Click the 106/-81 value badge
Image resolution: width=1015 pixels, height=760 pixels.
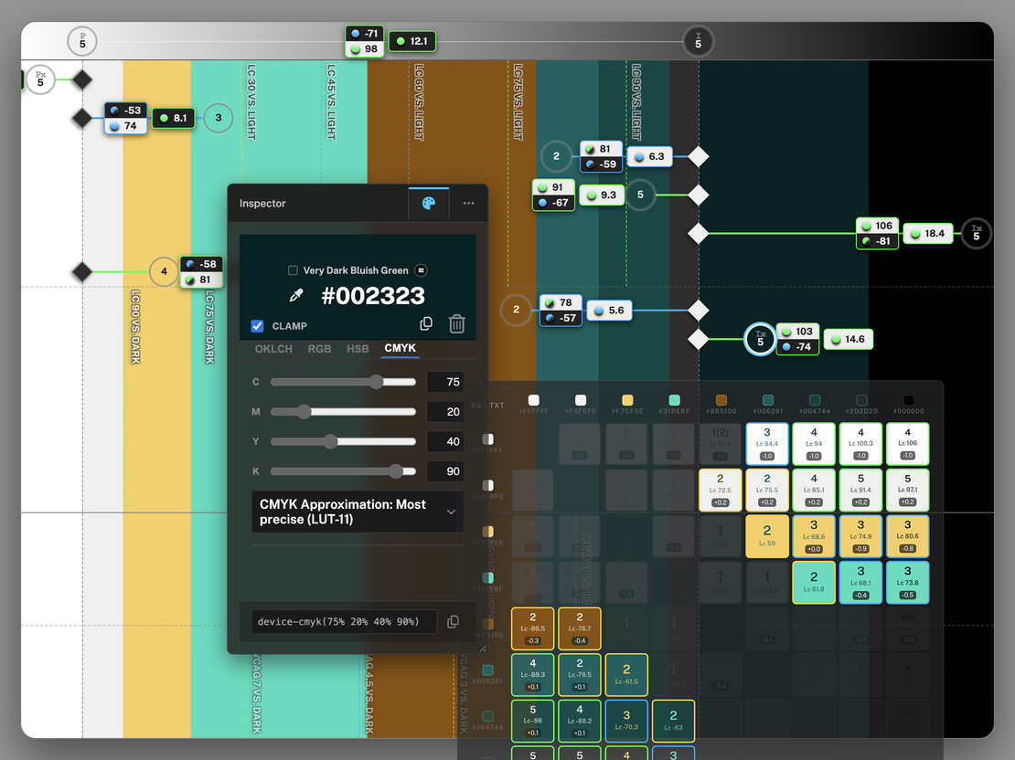pyautogui.click(x=877, y=234)
